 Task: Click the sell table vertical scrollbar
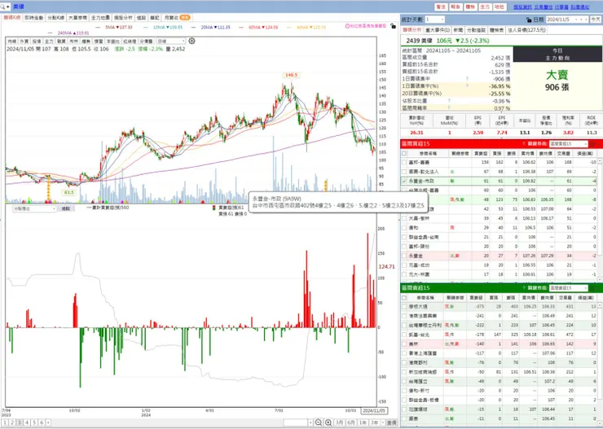600,363
